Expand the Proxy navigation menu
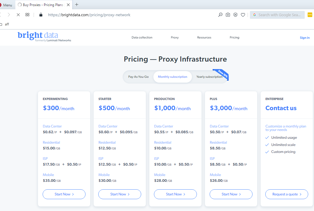This screenshot has height=211, width=314. [x=175, y=38]
